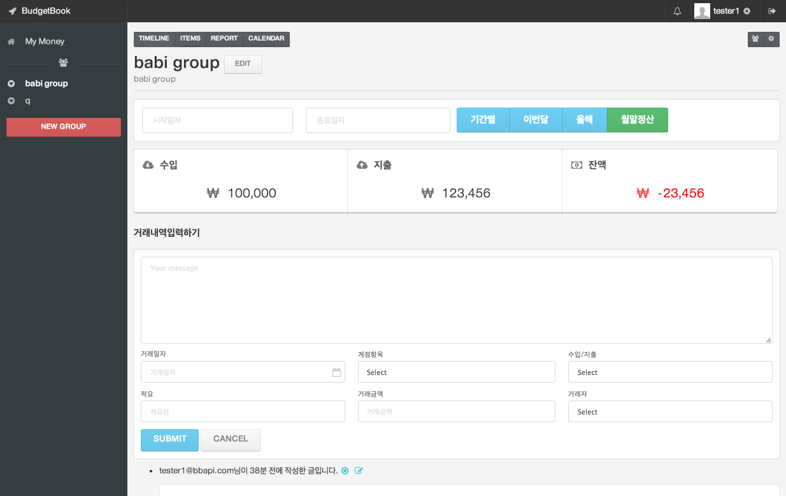Image resolution: width=786 pixels, height=496 pixels.
Task: Expand the babi group chevron icon
Action: tap(11, 83)
